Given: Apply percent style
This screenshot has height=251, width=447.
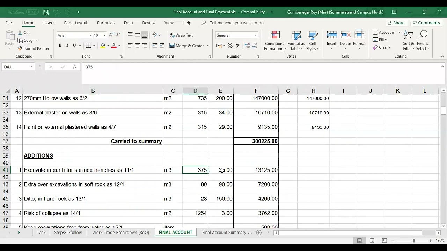Looking at the screenshot, I should (x=230, y=46).
